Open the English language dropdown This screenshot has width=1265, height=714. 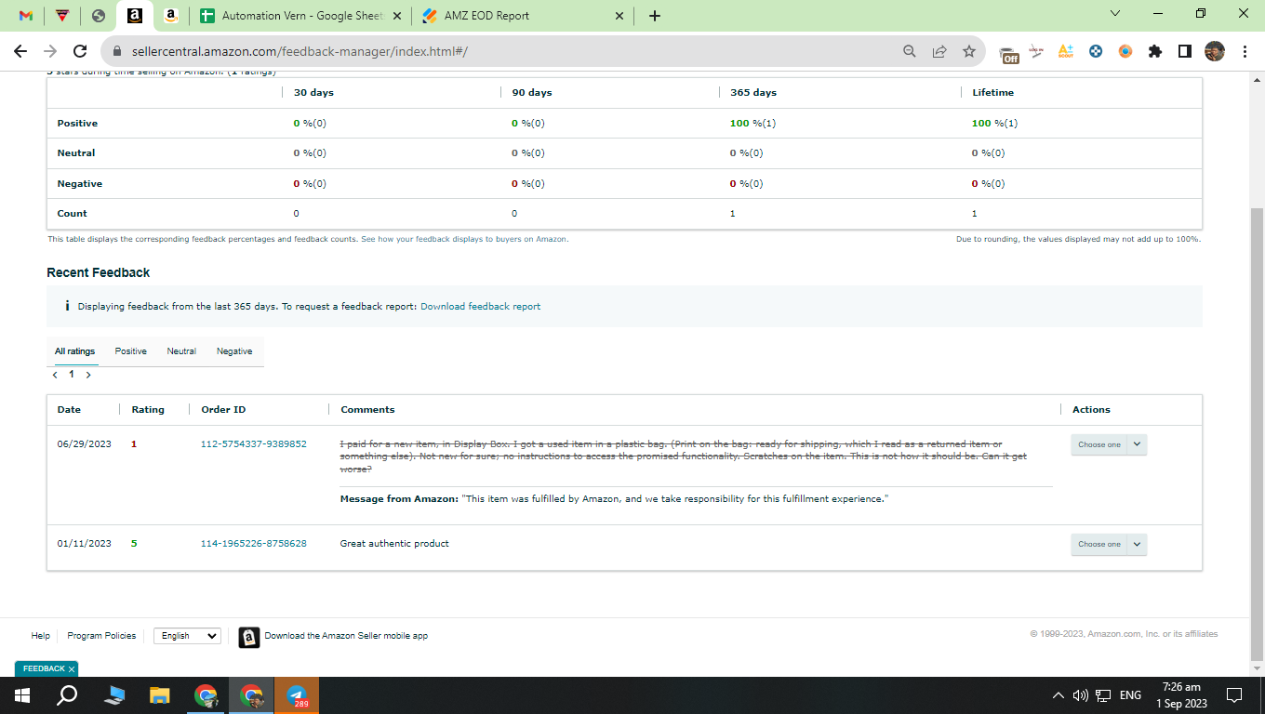point(187,636)
